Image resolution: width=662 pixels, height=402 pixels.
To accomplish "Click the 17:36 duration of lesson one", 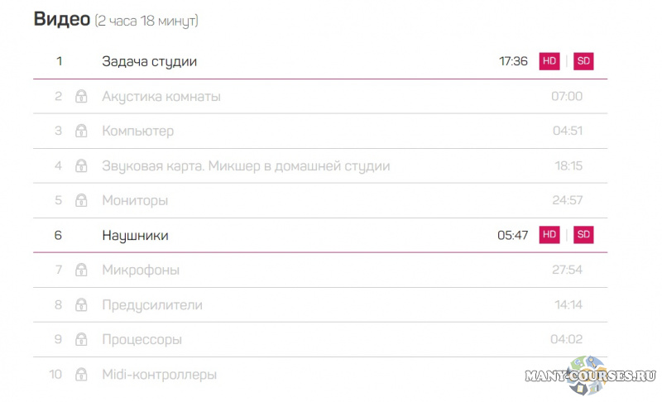I will pos(513,61).
